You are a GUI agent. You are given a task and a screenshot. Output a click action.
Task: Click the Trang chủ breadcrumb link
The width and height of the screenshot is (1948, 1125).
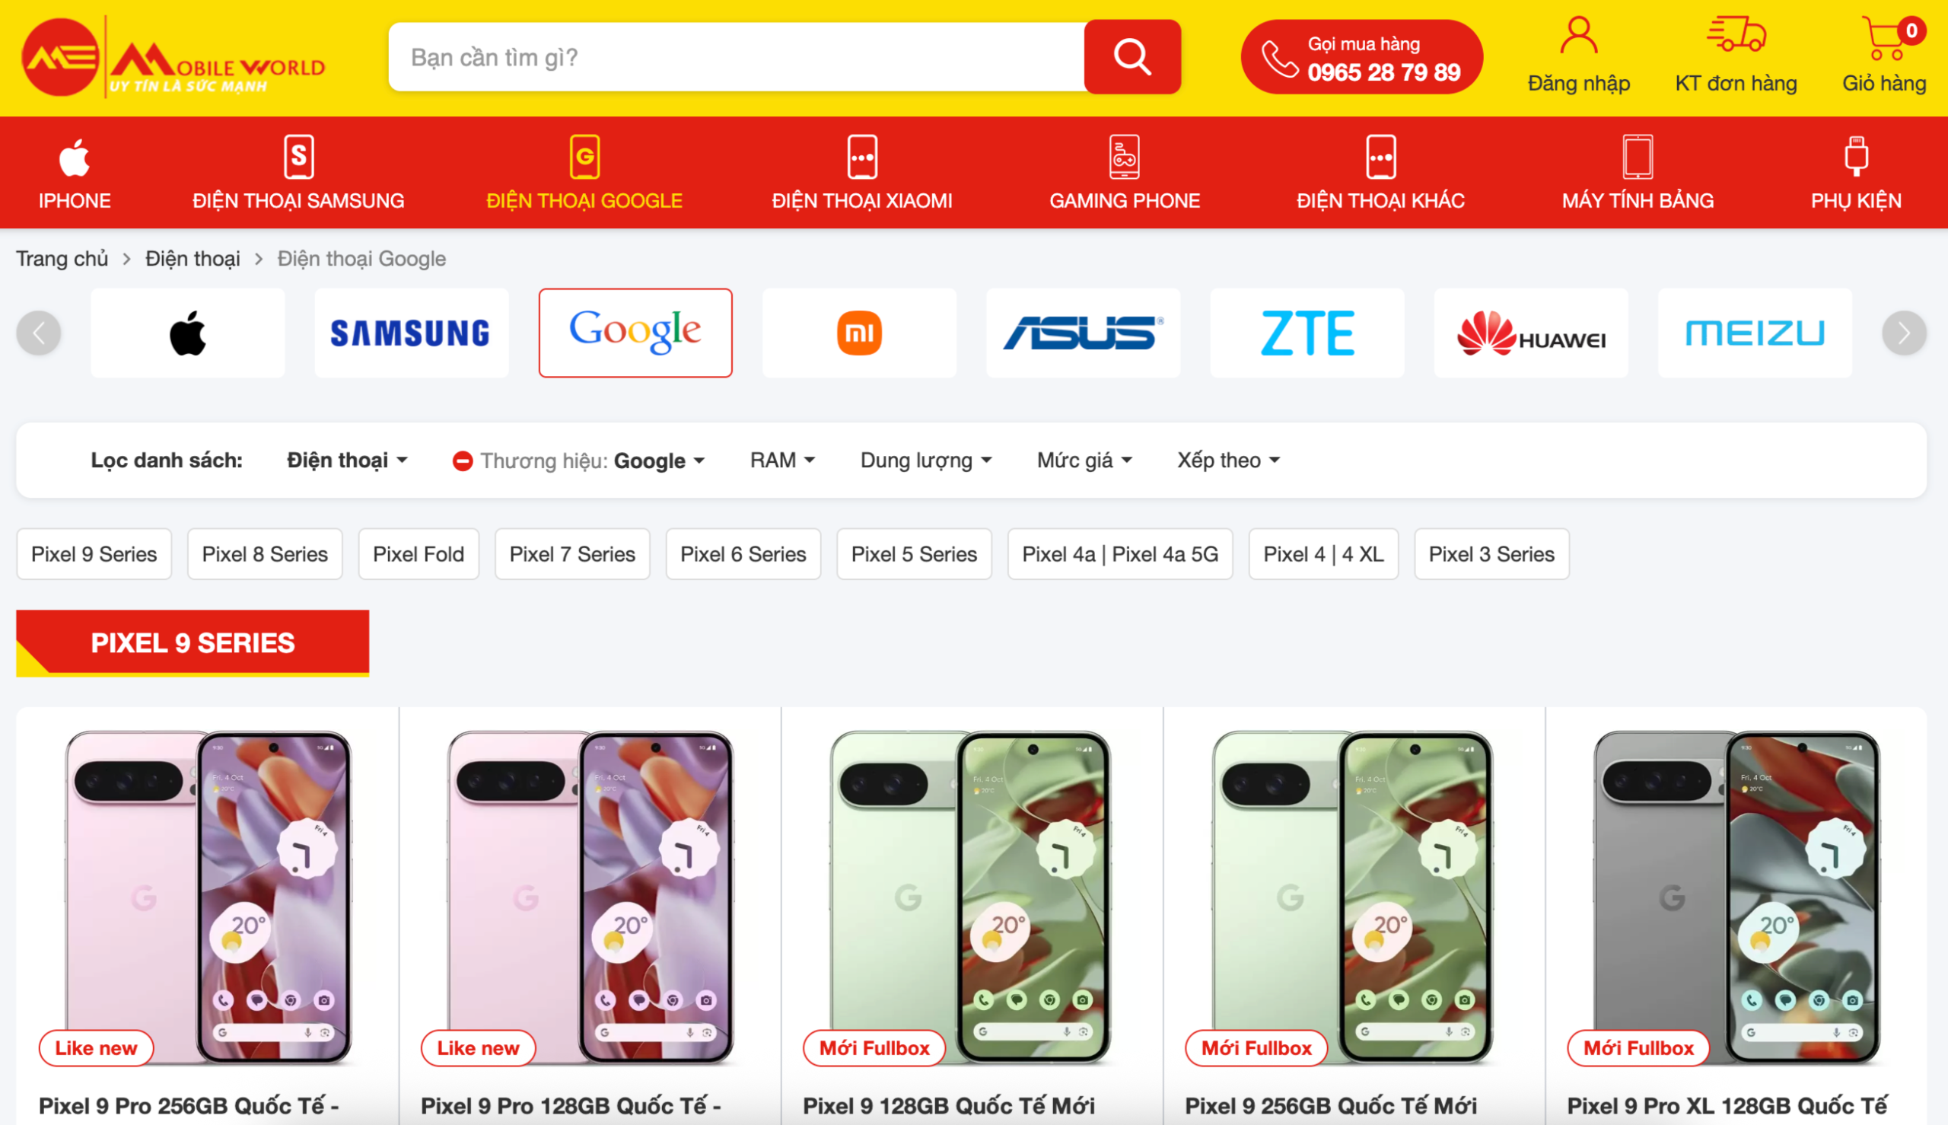[62, 259]
